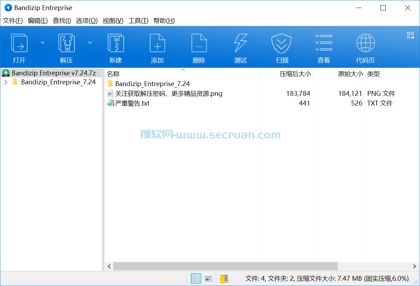Click original size value 184,121
420x286 pixels.
[350, 93]
